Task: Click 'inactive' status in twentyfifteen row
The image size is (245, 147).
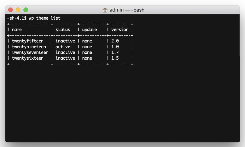Action: pos(65,41)
